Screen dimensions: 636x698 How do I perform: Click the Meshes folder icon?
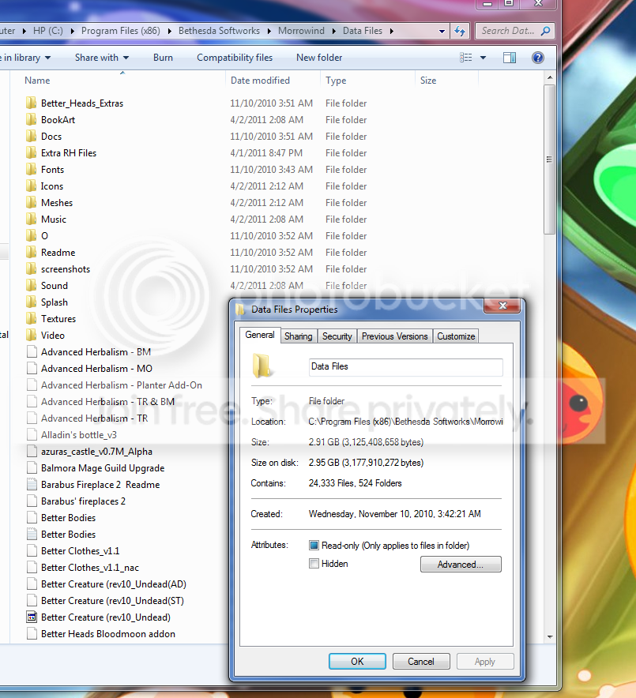click(x=31, y=203)
